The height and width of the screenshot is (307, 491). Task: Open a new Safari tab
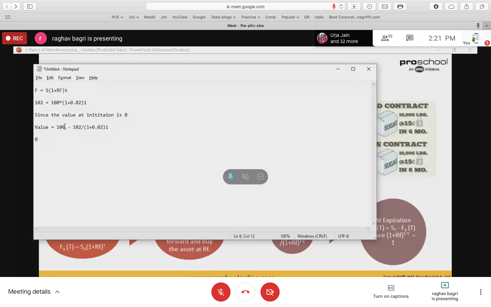pyautogui.click(x=487, y=26)
